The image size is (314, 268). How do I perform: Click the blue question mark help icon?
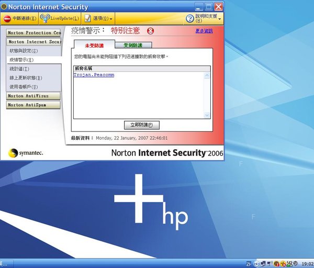click(189, 18)
